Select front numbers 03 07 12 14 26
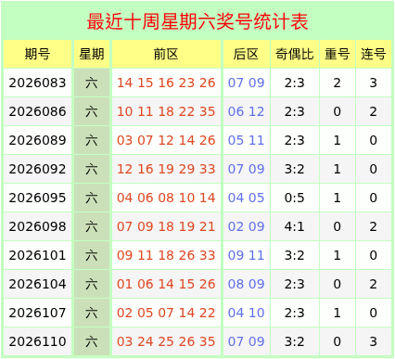This screenshot has width=395, height=359. [x=166, y=140]
